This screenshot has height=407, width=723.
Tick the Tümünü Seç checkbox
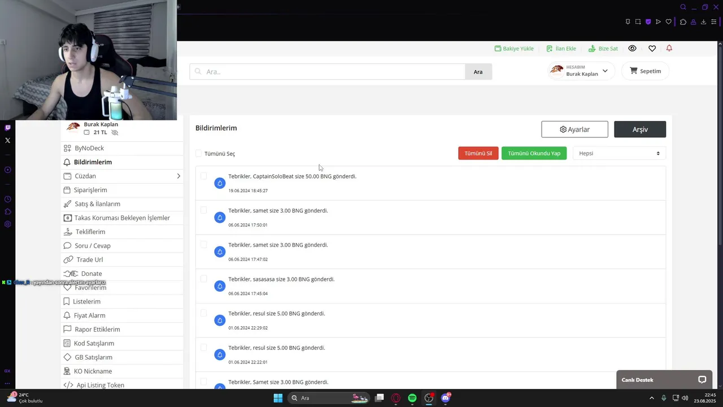pyautogui.click(x=198, y=153)
